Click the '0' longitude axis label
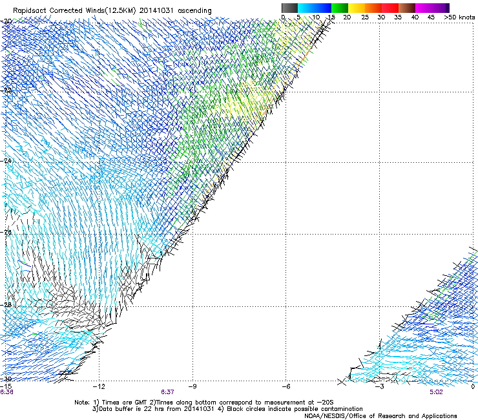Viewport: 478px width, 420px height. [x=473, y=386]
